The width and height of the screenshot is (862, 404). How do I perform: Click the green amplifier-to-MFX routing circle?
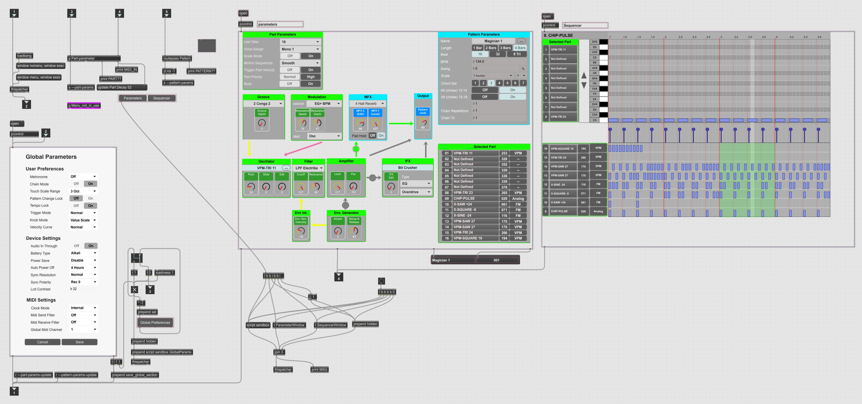coord(356,149)
